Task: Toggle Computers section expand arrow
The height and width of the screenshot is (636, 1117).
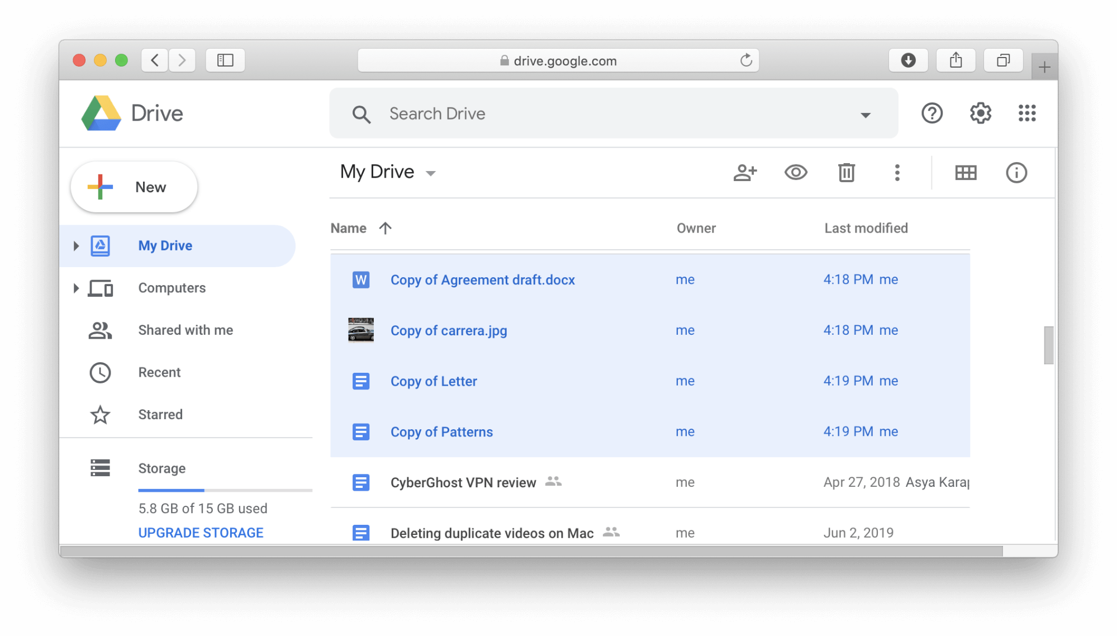Action: point(74,287)
